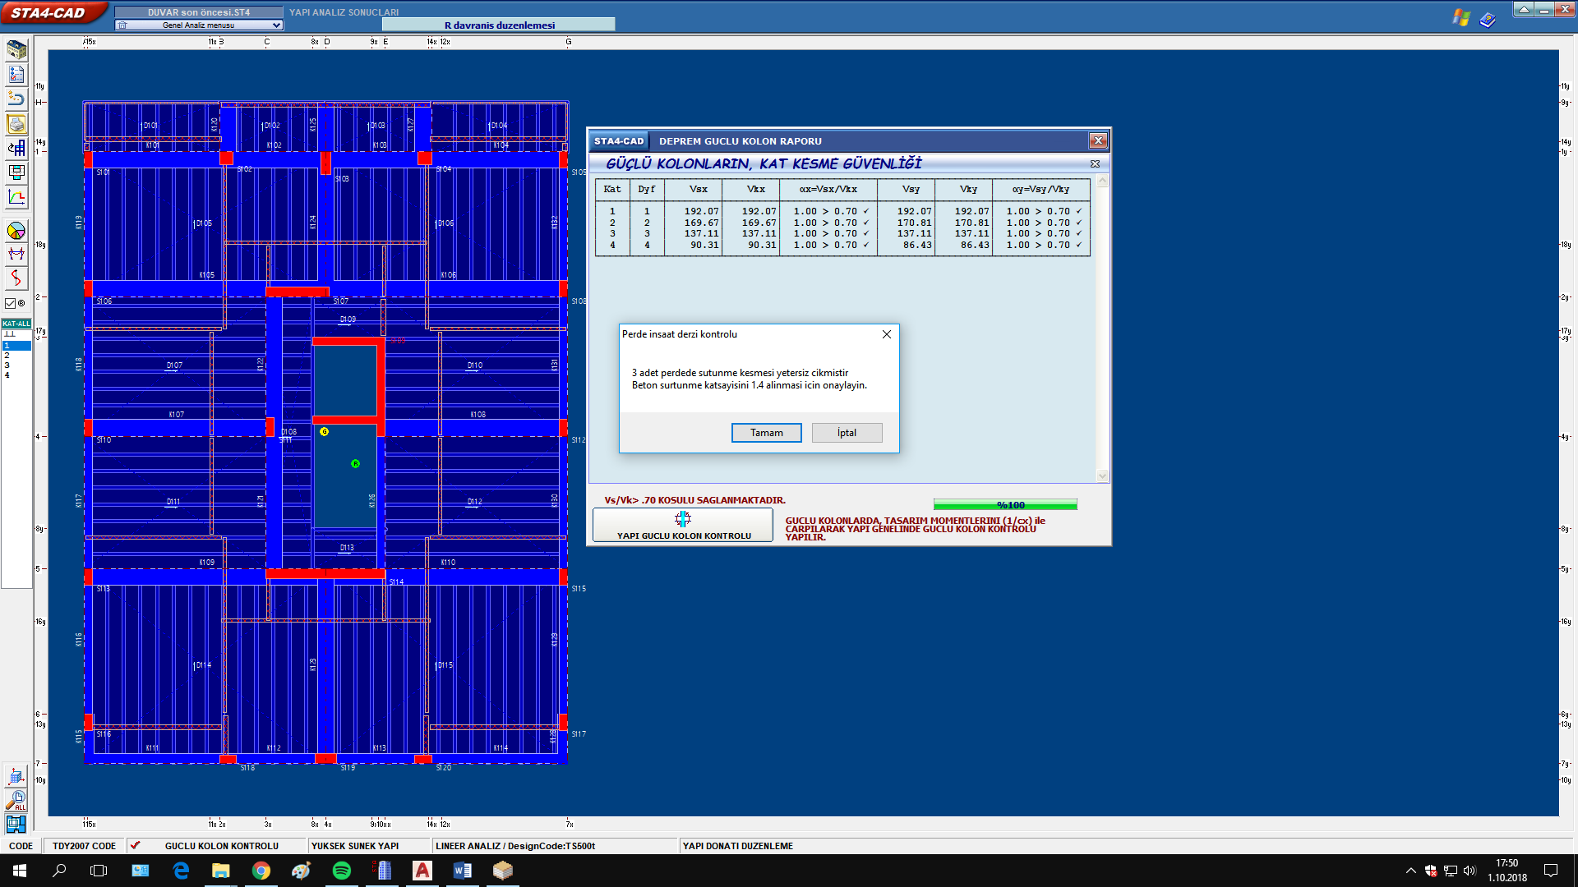The image size is (1578, 887).
Task: Click the floor plan view icon at bottom left
Action: (x=16, y=823)
